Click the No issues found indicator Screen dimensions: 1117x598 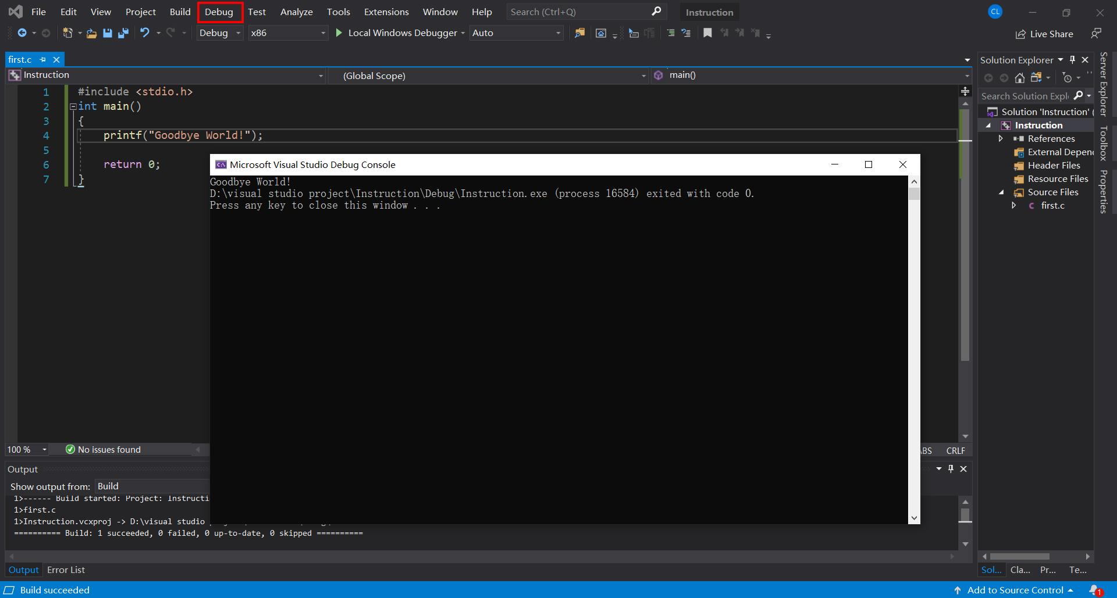(103, 450)
